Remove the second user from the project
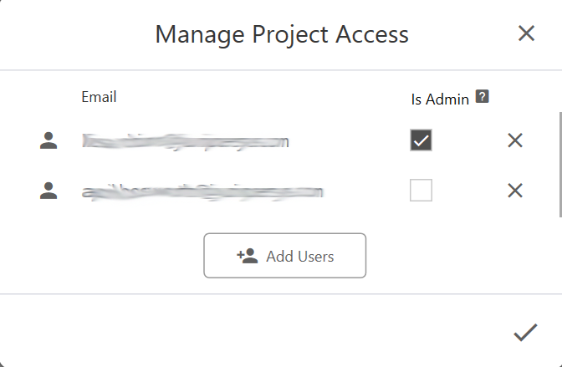Viewport: 562px width, 367px height. (515, 191)
